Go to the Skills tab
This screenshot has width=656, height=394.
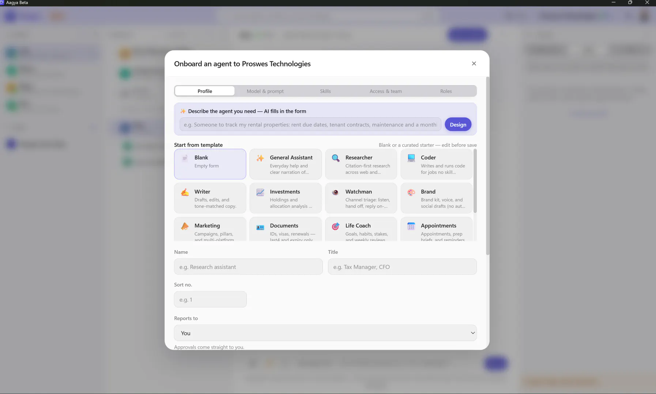coord(325,91)
